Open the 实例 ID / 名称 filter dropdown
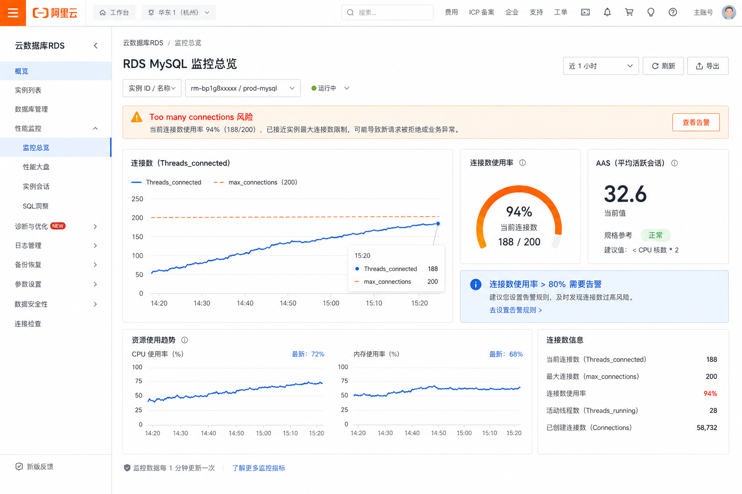Viewport: 742px width, 494px height. [x=152, y=88]
